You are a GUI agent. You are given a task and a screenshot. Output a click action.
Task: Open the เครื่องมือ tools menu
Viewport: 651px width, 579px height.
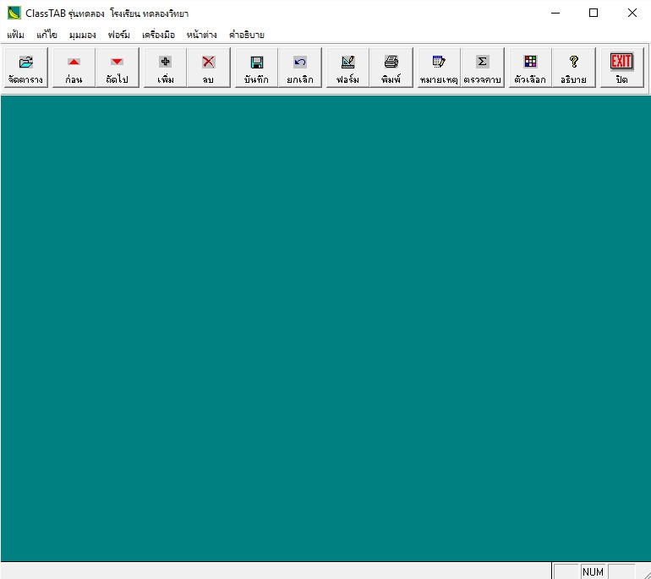coord(158,35)
